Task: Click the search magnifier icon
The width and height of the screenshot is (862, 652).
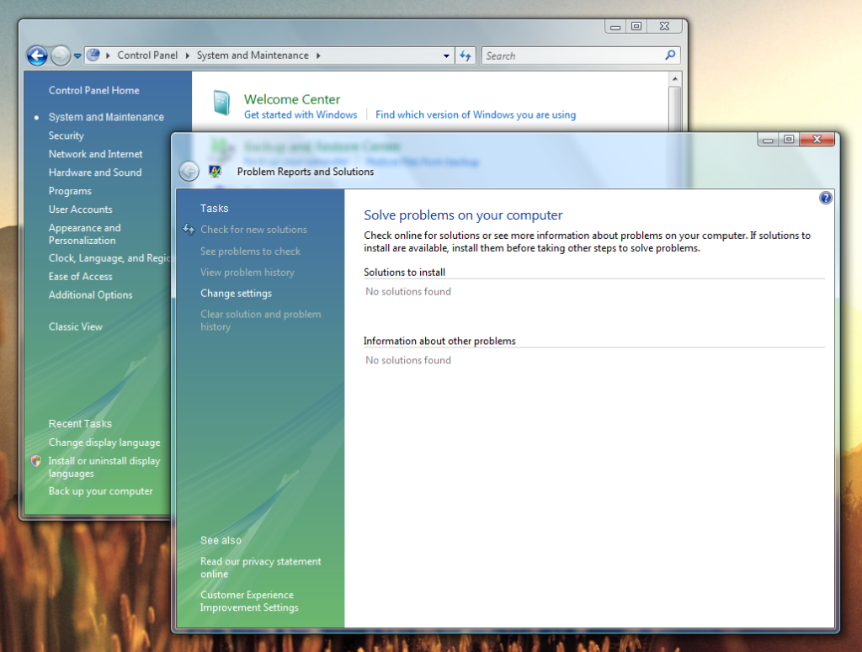Action: [x=670, y=55]
